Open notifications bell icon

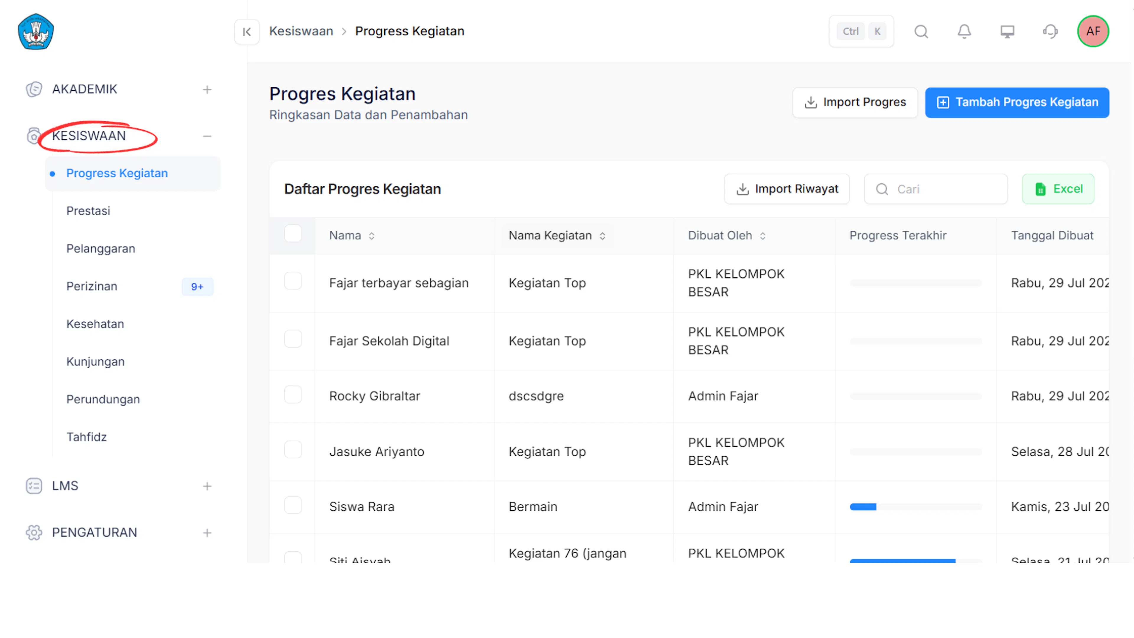(964, 31)
